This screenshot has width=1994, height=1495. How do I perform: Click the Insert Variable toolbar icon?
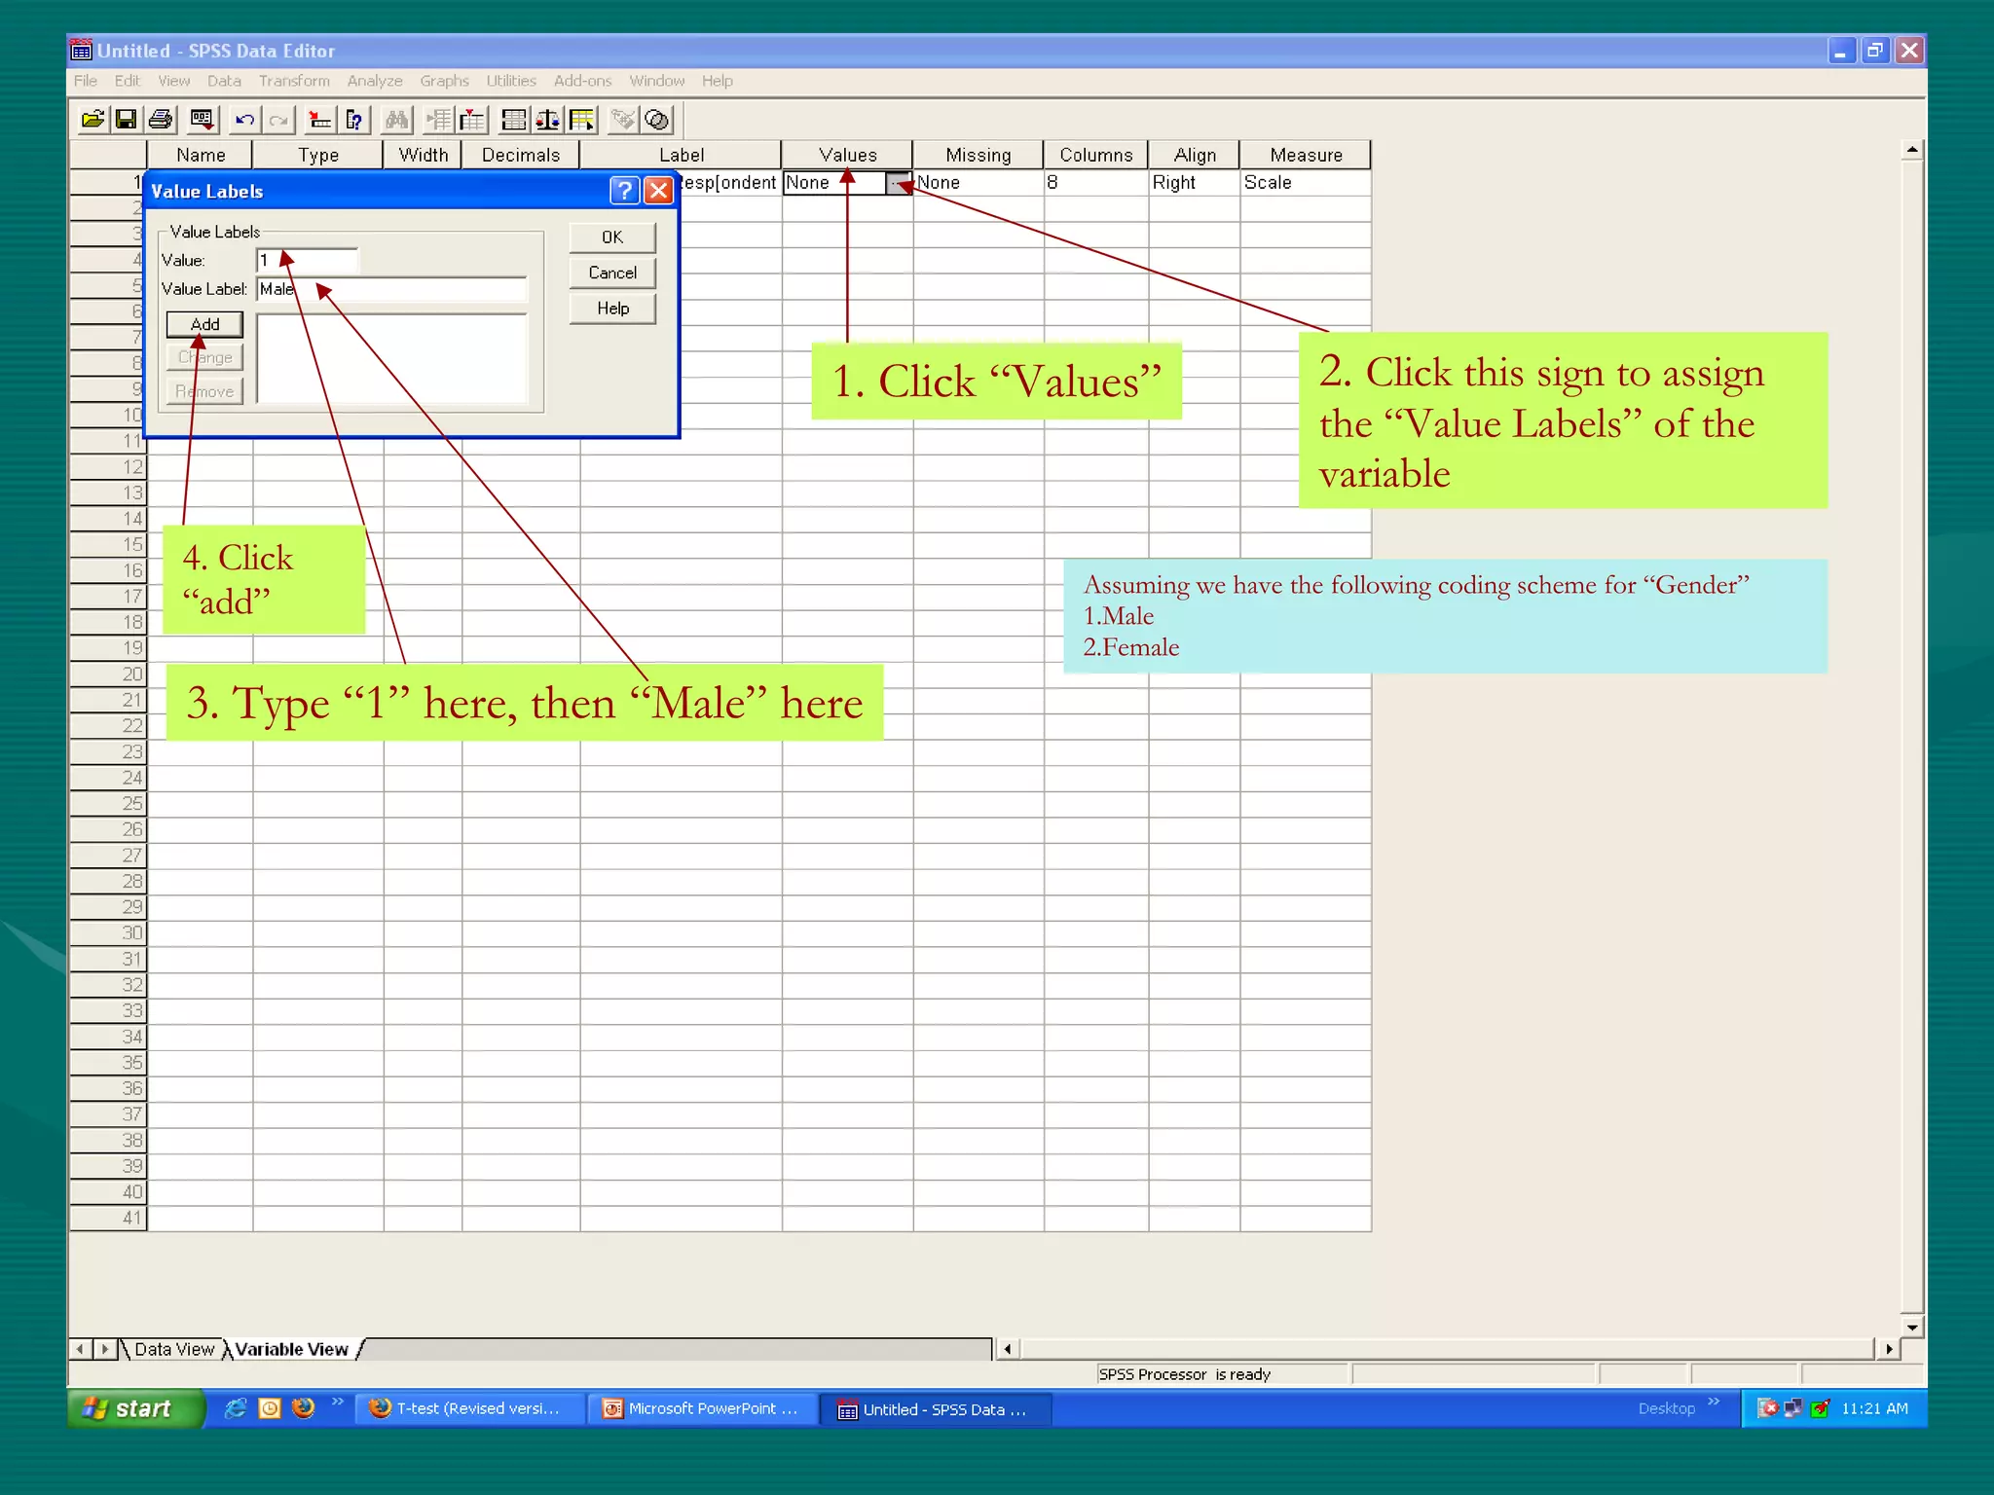tap(473, 120)
